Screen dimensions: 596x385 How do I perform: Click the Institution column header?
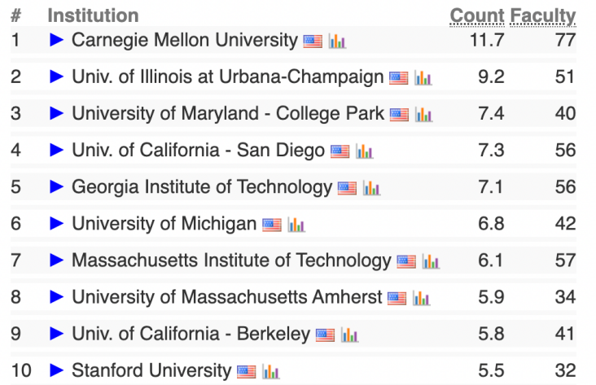coord(93,15)
